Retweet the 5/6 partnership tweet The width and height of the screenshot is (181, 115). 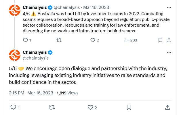click(x=52, y=108)
